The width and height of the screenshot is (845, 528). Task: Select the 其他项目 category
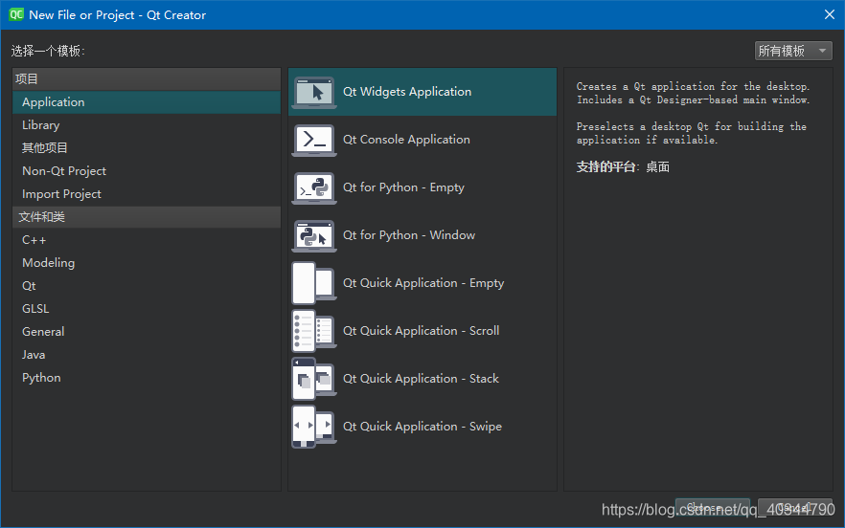(146, 148)
